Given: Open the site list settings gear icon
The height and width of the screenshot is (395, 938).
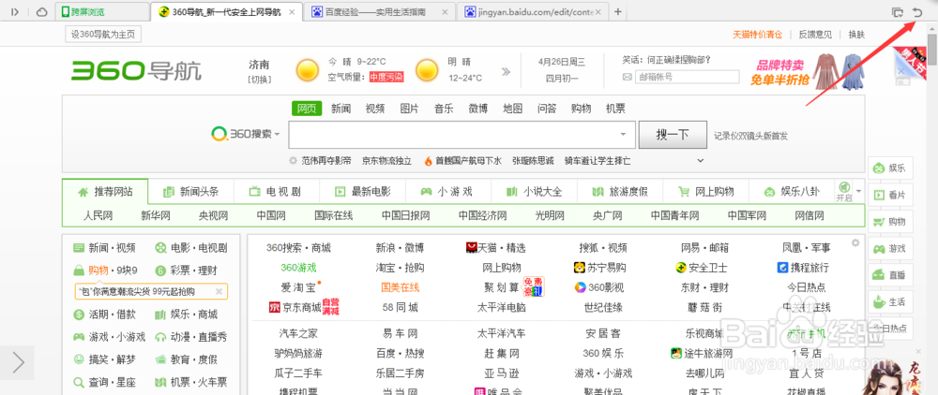Looking at the screenshot, I should point(855,242).
